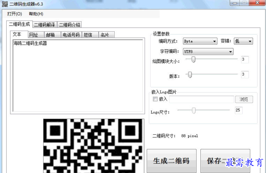Minimize the 二维码生成器 window
Viewport: 266px width, 173px height.
point(235,3)
